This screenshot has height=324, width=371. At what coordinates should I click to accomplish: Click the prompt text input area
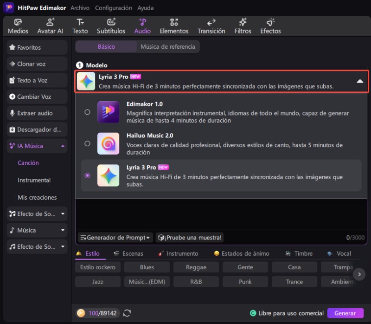[221, 214]
